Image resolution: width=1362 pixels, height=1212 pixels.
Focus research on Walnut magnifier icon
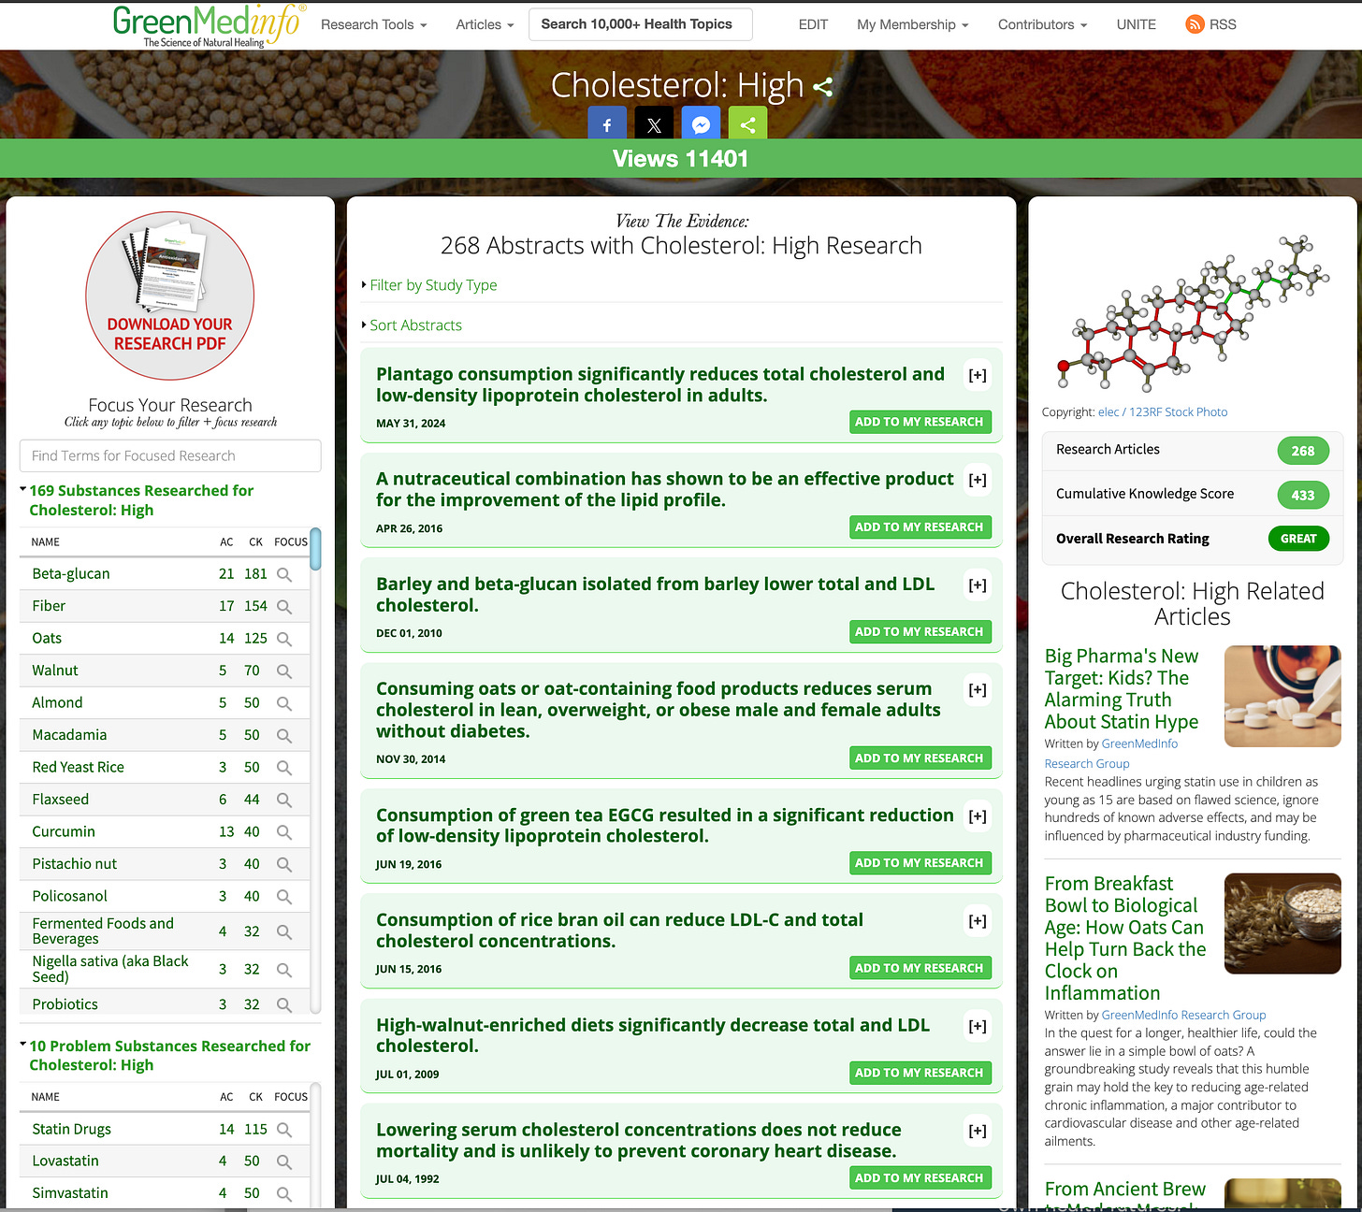pos(284,671)
